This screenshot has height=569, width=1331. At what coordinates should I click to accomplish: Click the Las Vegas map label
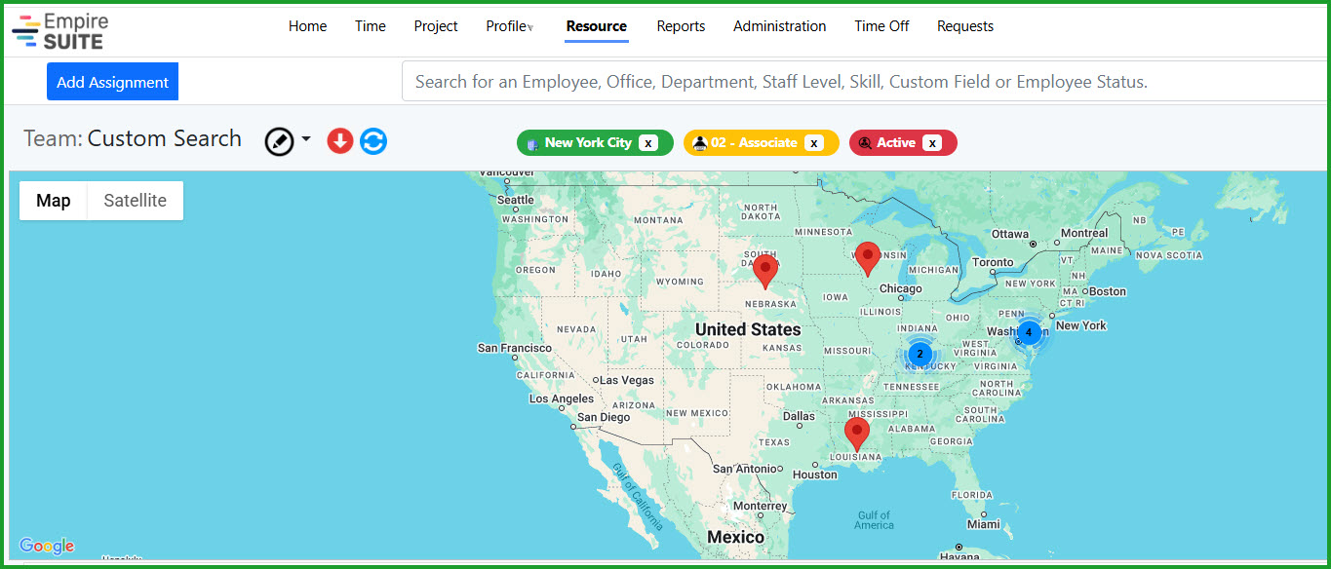coord(627,380)
